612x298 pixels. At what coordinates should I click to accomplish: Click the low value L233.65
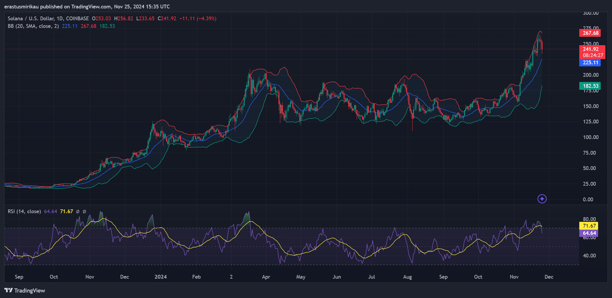tap(145, 19)
